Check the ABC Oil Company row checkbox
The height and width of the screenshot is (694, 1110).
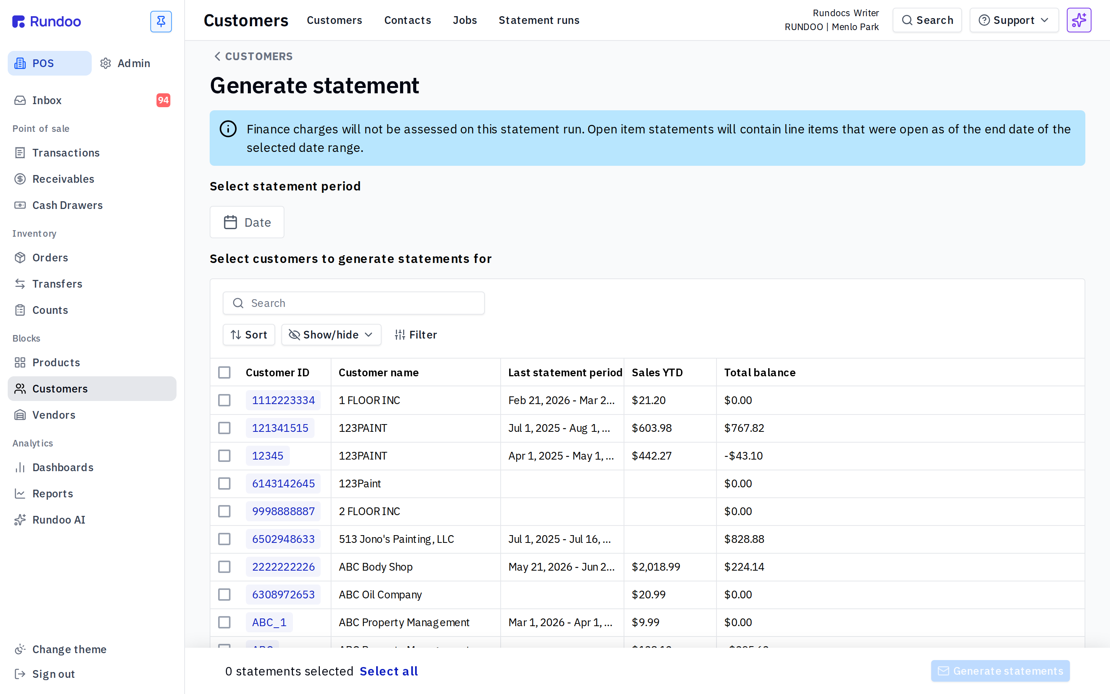pos(224,595)
